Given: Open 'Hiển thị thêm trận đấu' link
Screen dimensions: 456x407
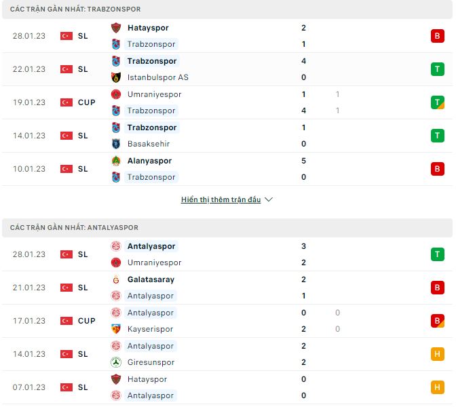Looking at the screenshot, I should [221, 200].
